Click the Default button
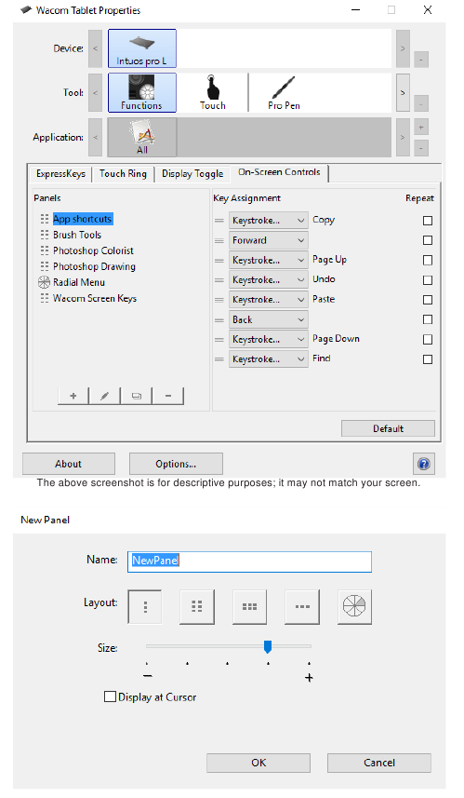Viewport: 464px width, 798px height. point(388,428)
